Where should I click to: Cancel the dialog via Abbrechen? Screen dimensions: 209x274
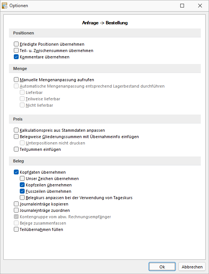tap(192, 267)
